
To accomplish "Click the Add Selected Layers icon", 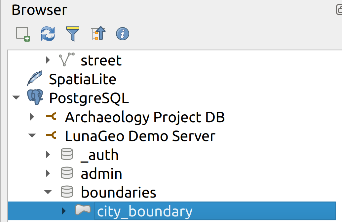I will tap(23, 34).
